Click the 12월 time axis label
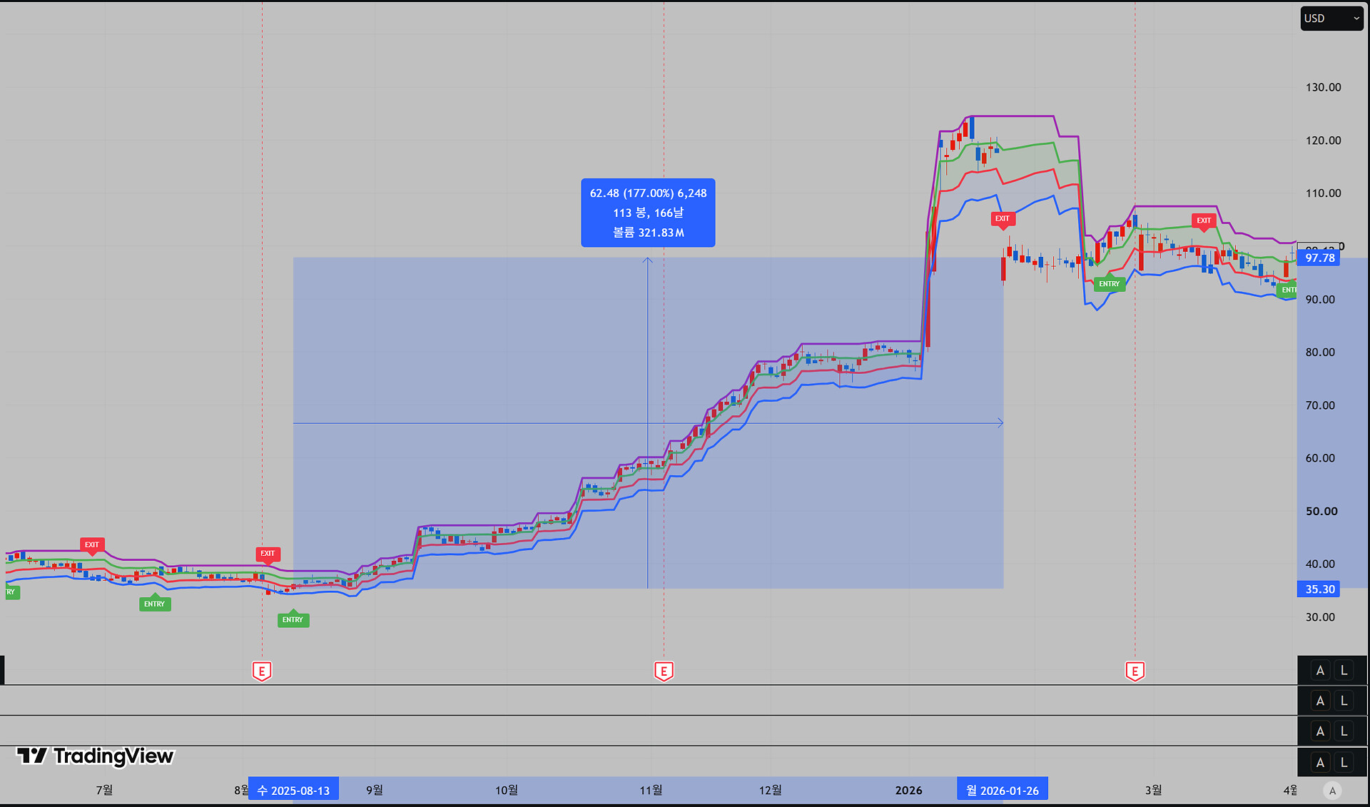Screen dimensions: 1370x807 770,790
